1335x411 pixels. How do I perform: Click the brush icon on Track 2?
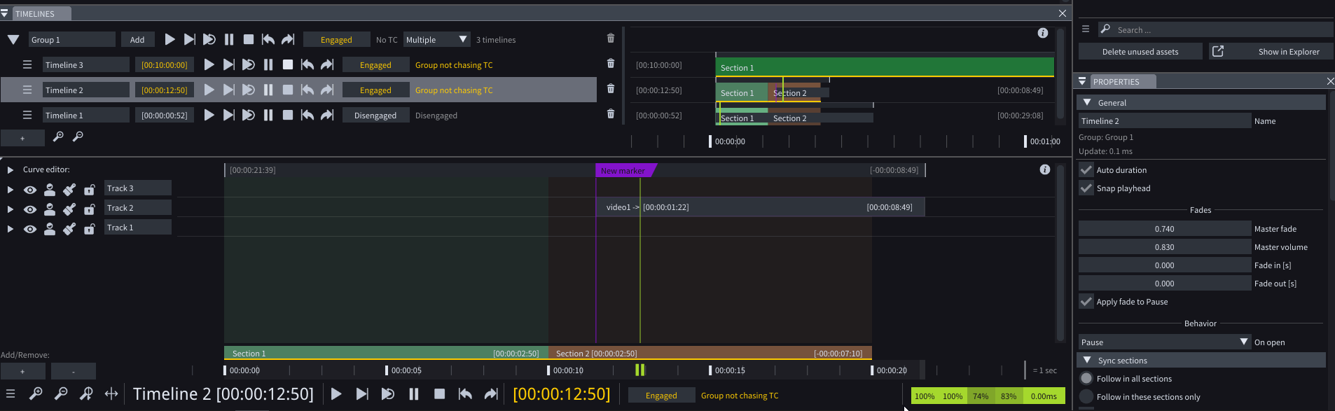click(69, 209)
